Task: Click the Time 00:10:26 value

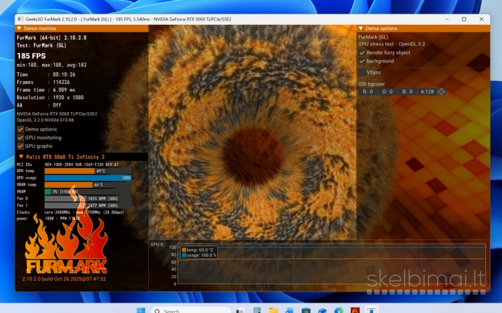Action: click(64, 74)
